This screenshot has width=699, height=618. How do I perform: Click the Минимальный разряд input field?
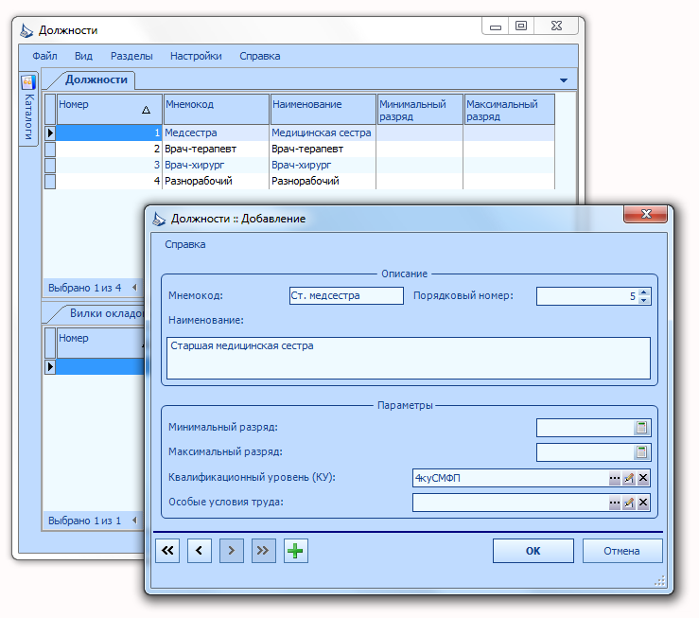click(x=585, y=428)
